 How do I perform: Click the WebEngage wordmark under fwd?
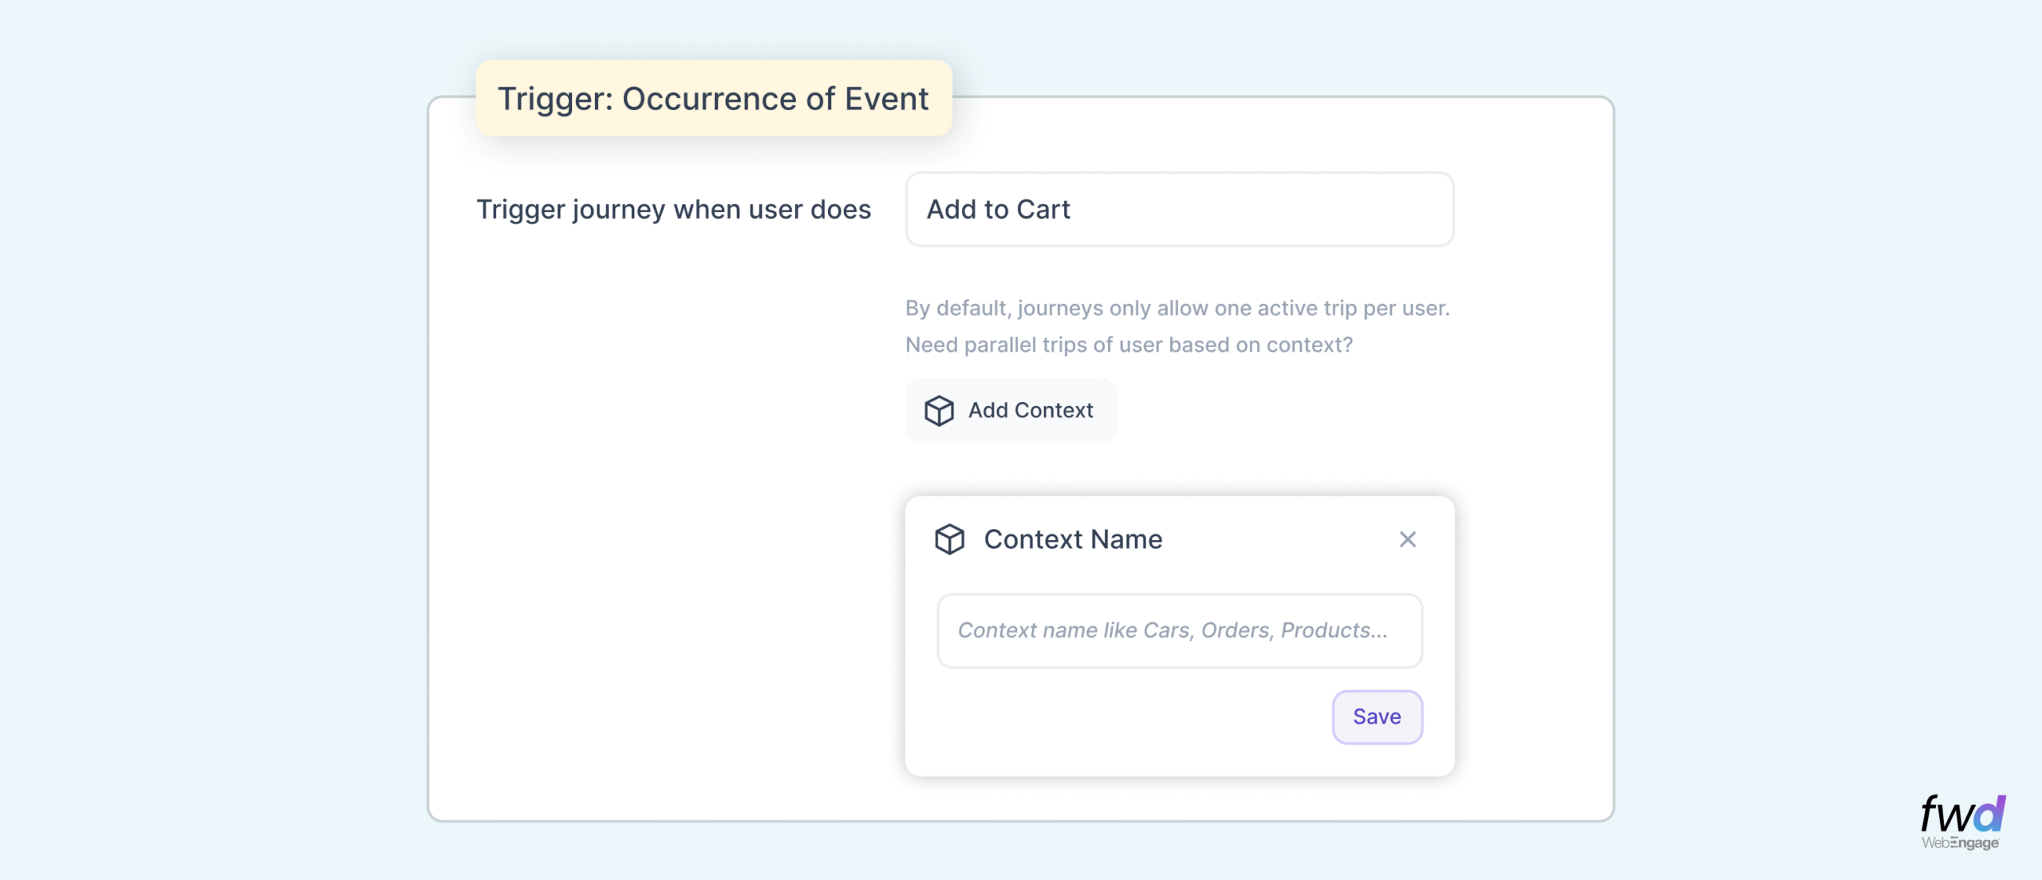[x=1960, y=843]
